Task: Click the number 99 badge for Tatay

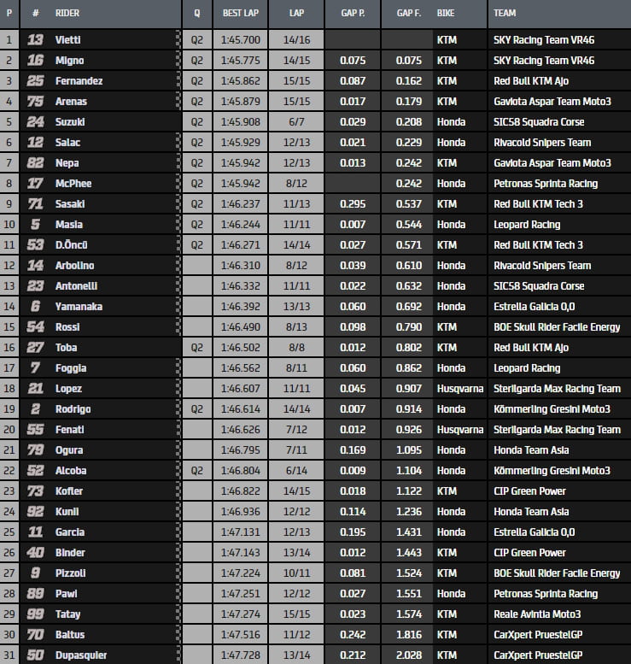Action: click(x=36, y=614)
